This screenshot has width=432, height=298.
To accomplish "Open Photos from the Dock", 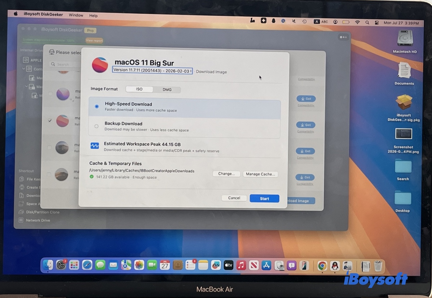I will (139, 265).
